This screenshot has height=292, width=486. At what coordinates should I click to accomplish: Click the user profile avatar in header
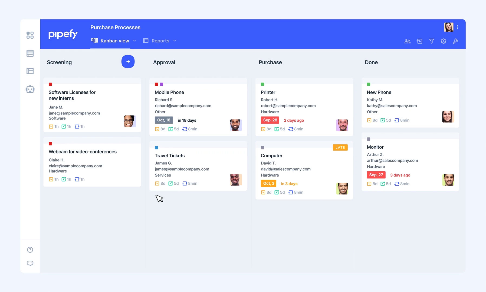tap(448, 27)
